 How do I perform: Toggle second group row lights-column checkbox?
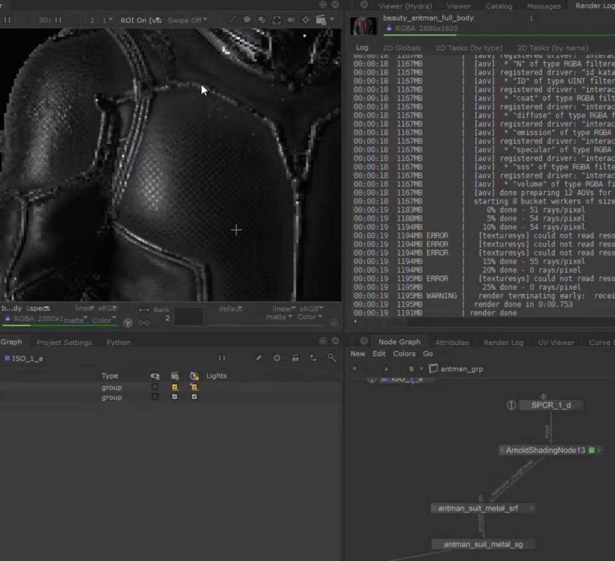pos(194,397)
